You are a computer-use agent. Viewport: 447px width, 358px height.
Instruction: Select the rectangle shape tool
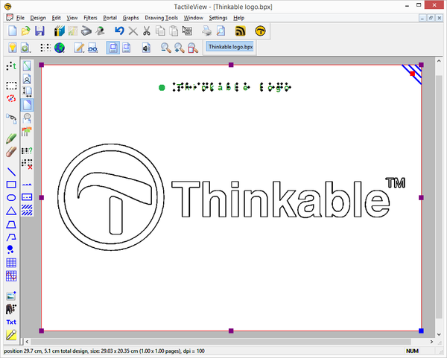[11, 185]
